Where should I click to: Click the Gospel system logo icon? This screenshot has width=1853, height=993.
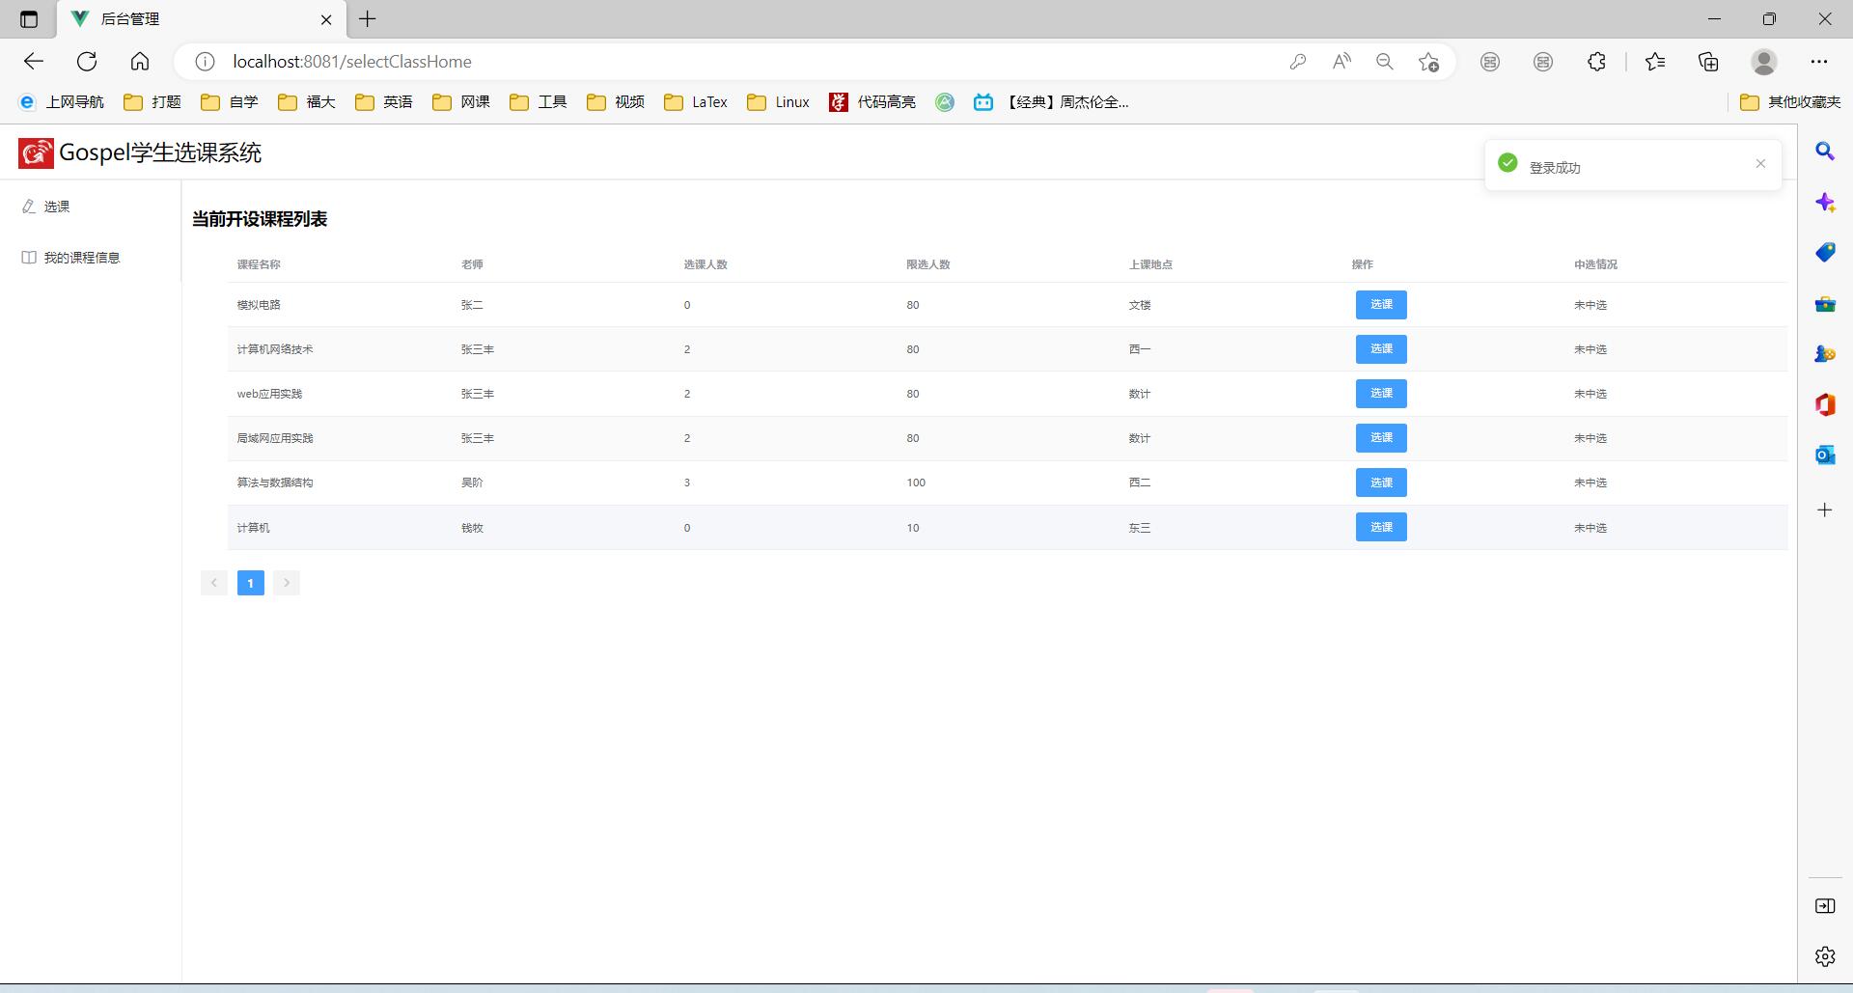36,152
